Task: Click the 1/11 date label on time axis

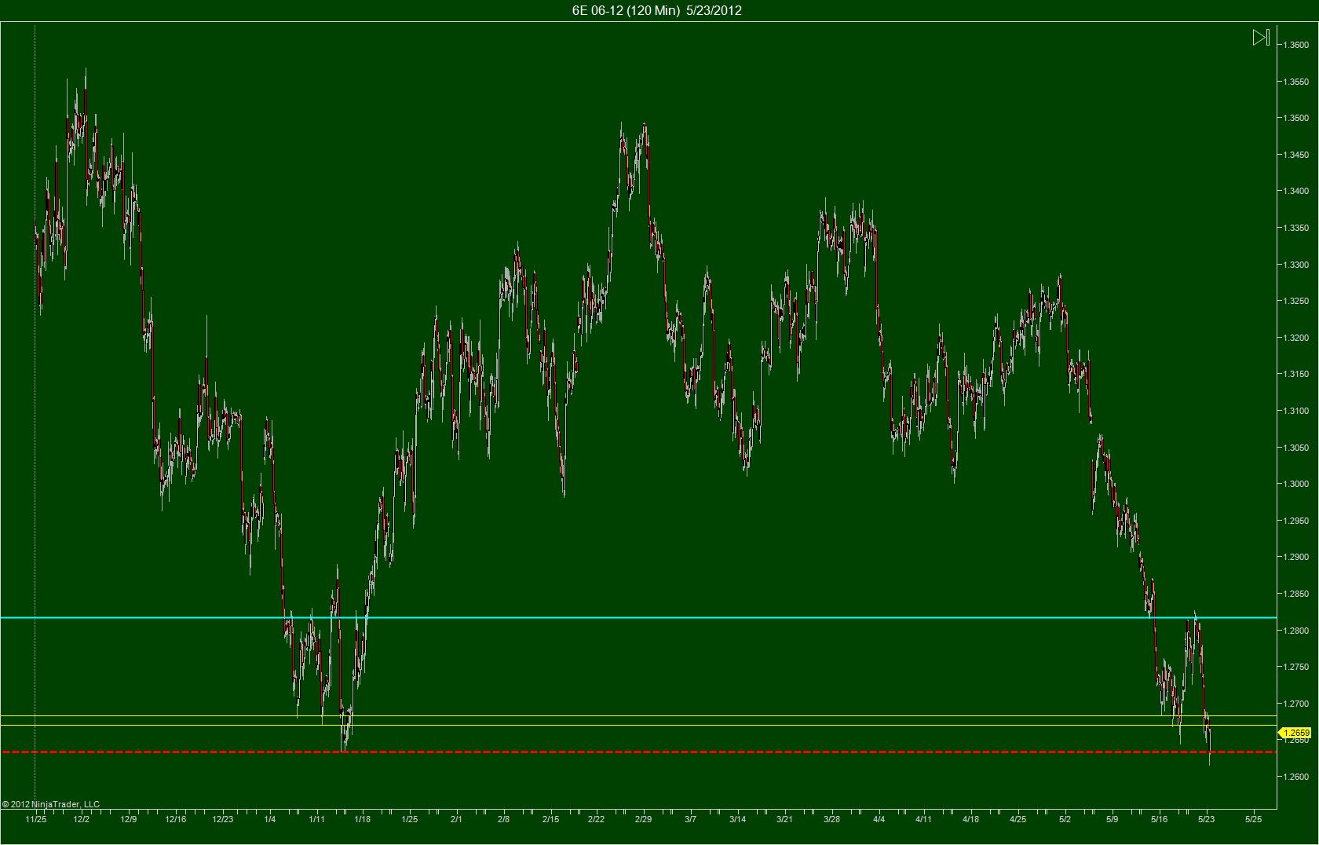Action: (x=316, y=819)
